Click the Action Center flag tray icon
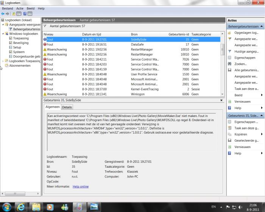Viewport: 265px width, 212px height. tap(228, 207)
